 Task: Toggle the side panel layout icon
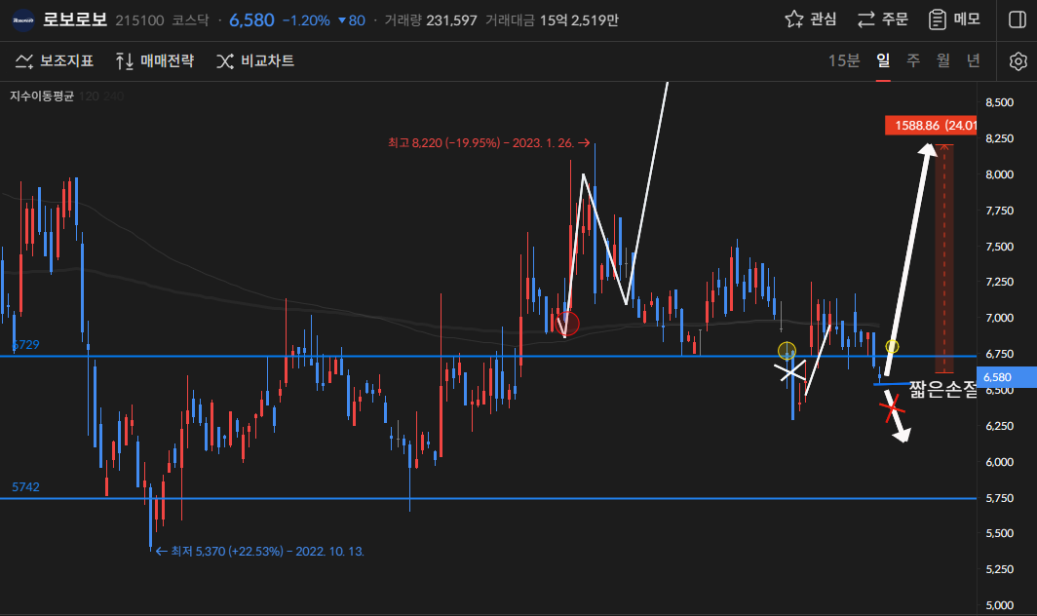pos(1017,19)
